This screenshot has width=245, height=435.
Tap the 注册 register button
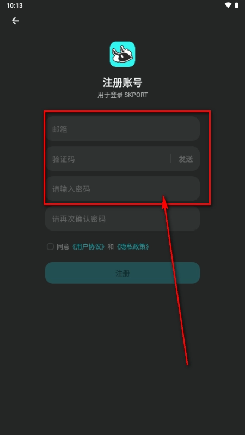[x=122, y=273]
